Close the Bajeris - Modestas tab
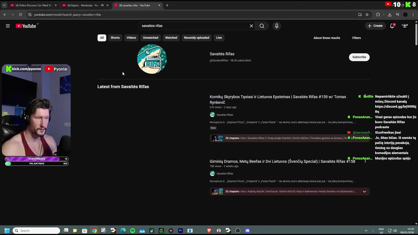The width and height of the screenshot is (418, 235). point(107,5)
